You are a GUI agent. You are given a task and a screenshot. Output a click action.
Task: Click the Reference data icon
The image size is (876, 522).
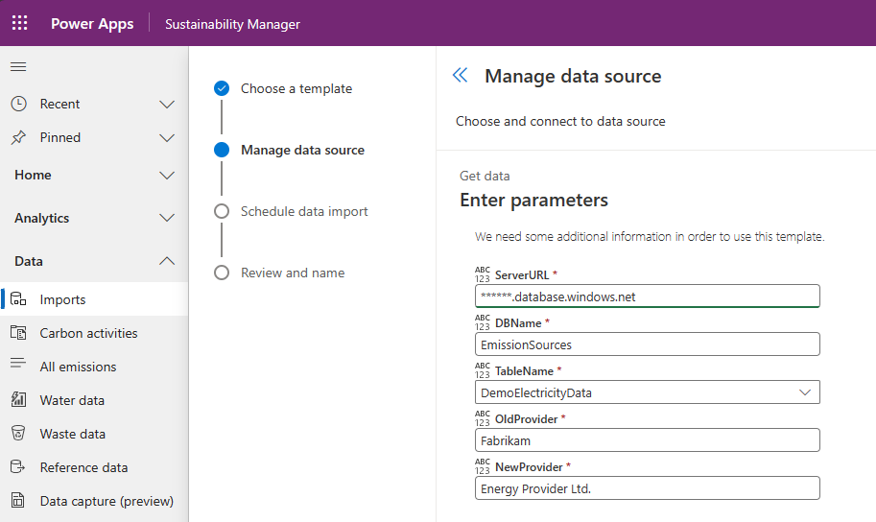point(18,466)
